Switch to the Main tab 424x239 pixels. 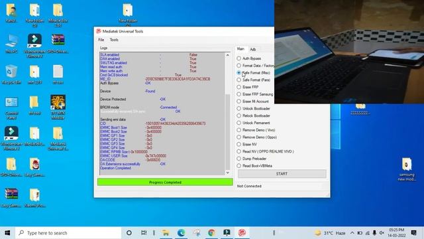click(240, 48)
